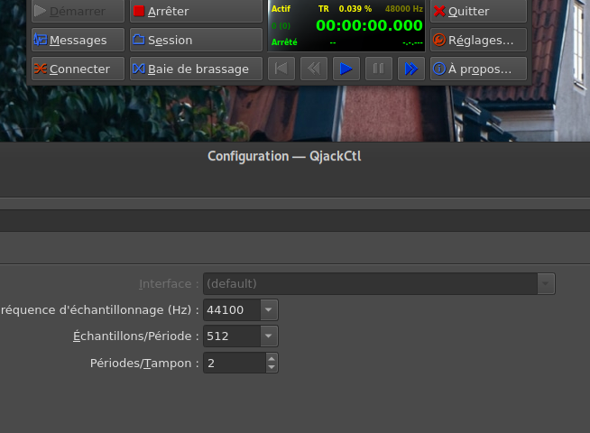Image resolution: width=590 pixels, height=433 pixels.
Task: Open the Messages window
Action: (x=78, y=40)
